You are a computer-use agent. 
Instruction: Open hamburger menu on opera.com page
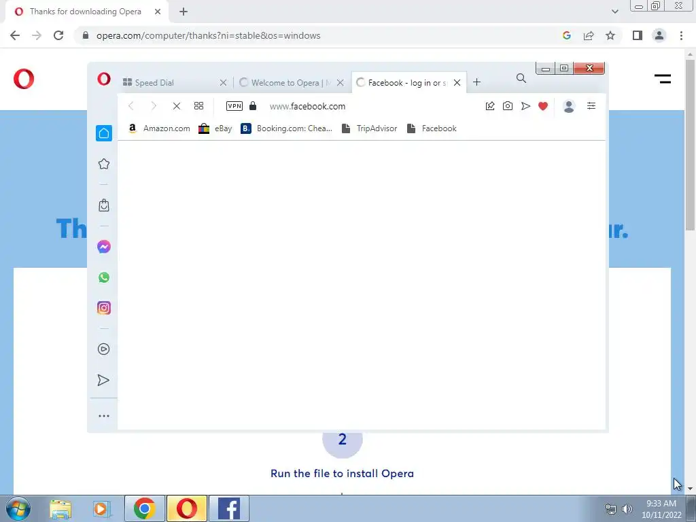pyautogui.click(x=663, y=79)
